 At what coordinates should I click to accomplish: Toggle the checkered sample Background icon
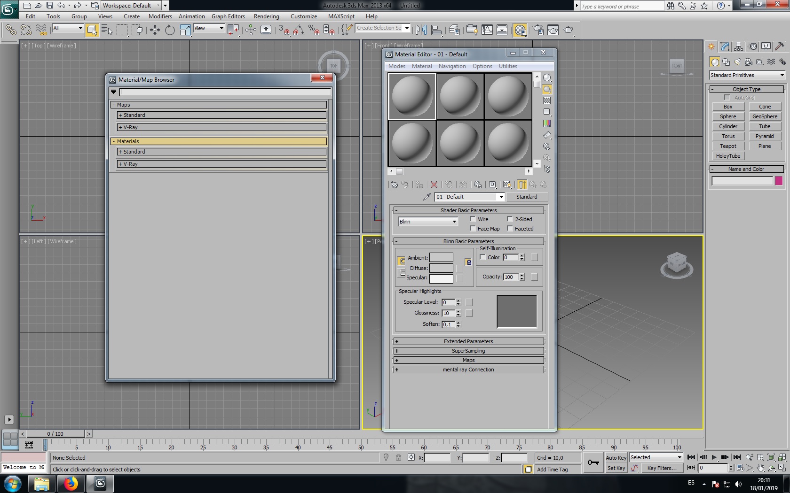coord(547,100)
